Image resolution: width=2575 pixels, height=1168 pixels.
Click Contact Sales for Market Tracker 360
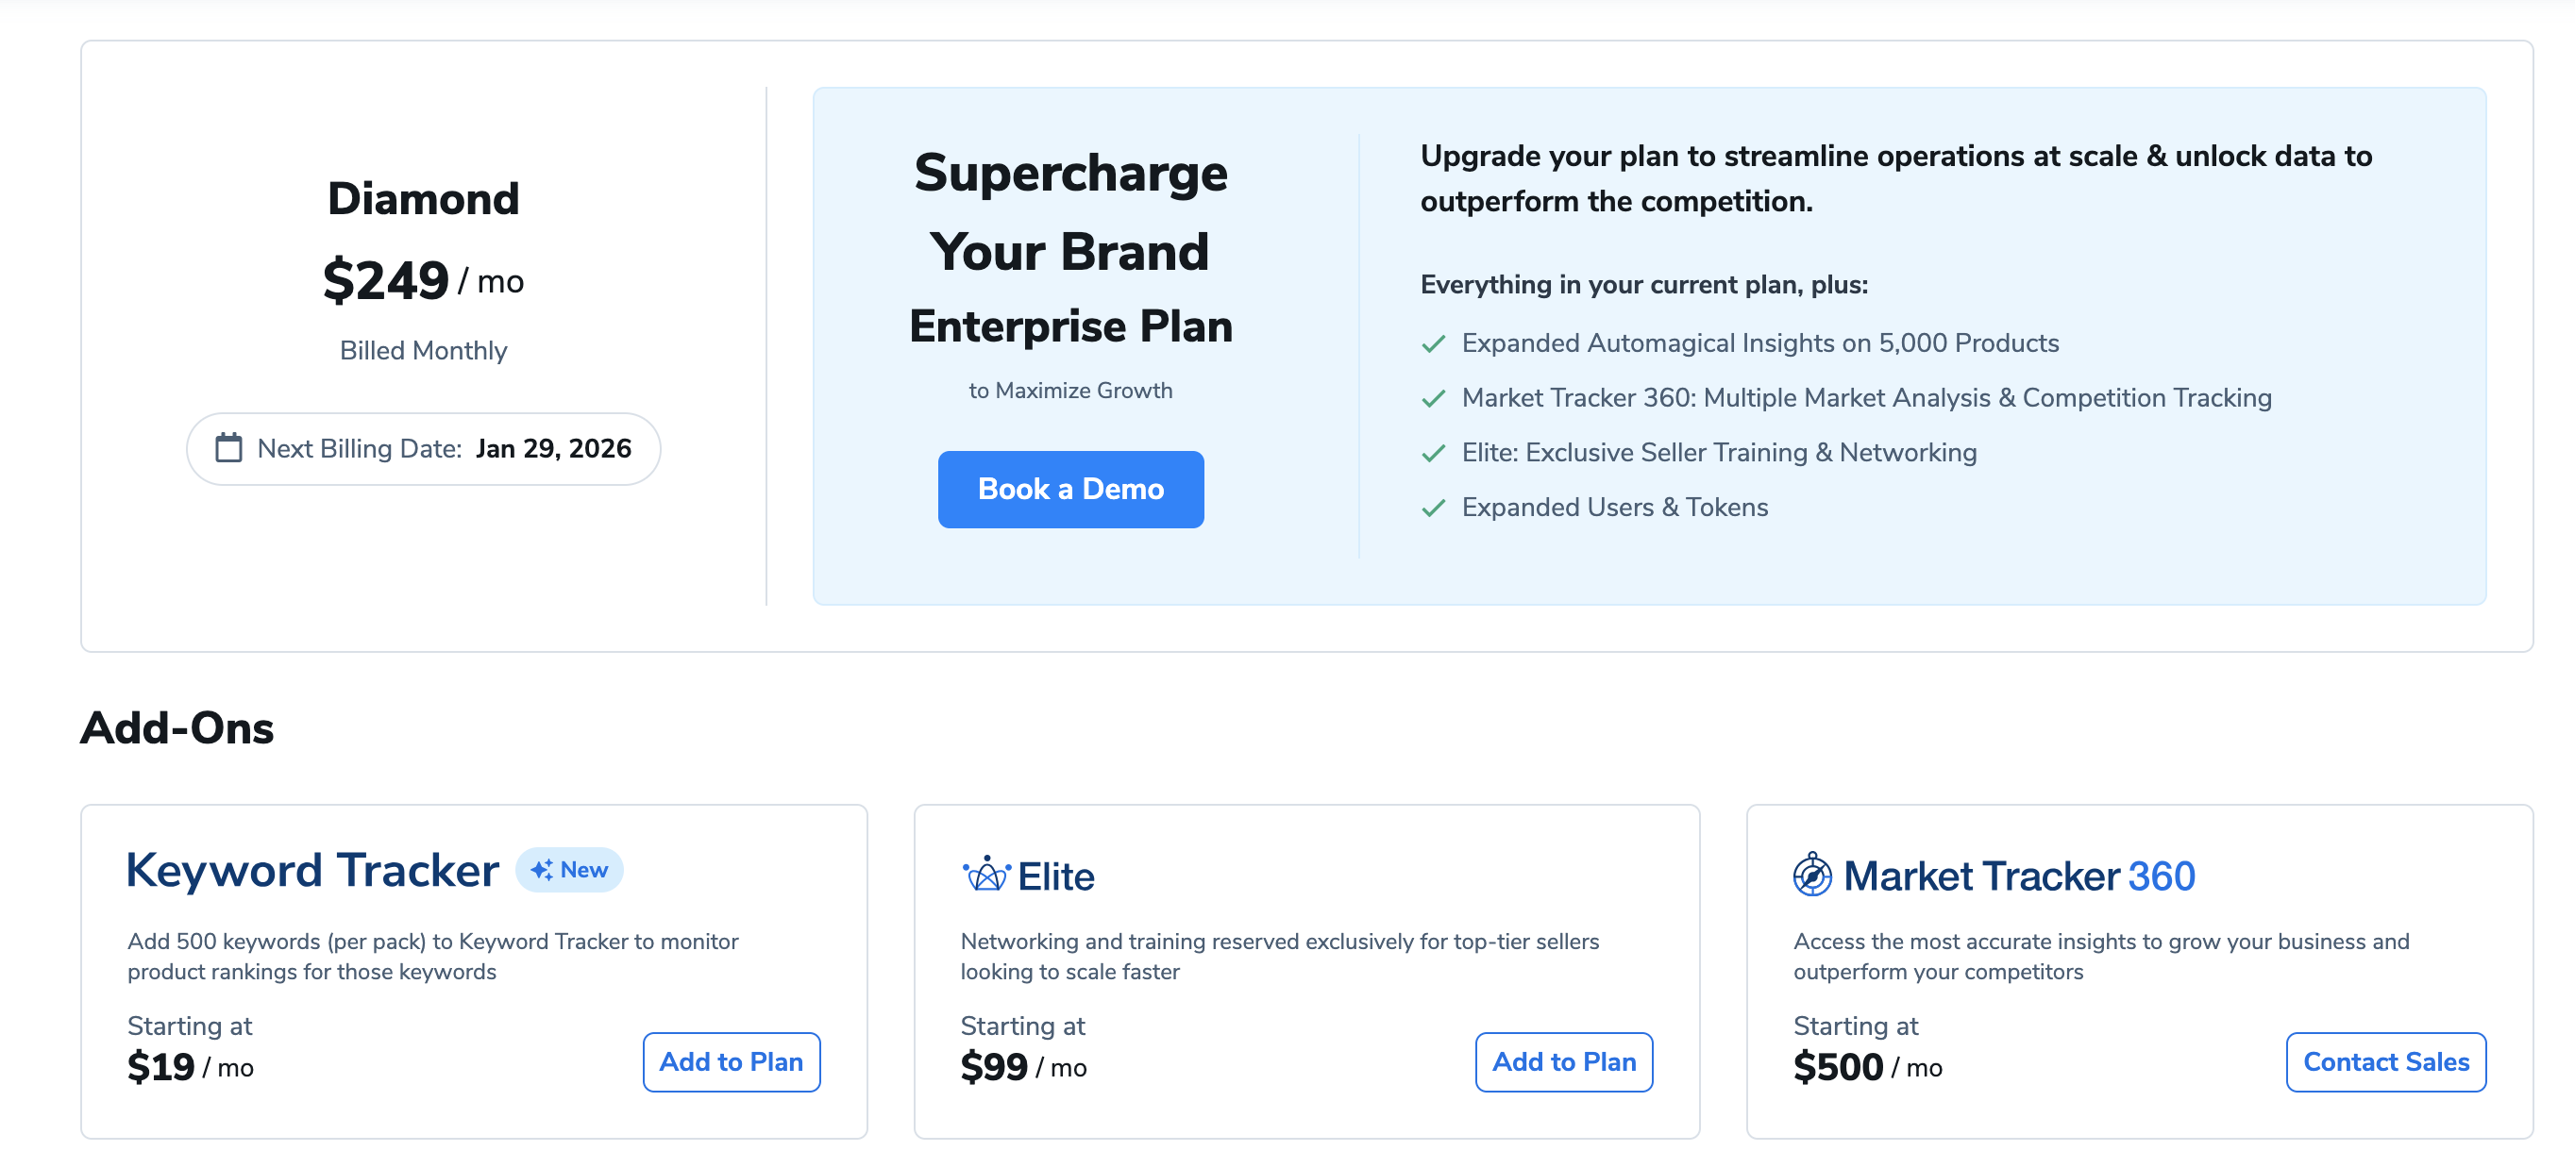coord(2385,1062)
